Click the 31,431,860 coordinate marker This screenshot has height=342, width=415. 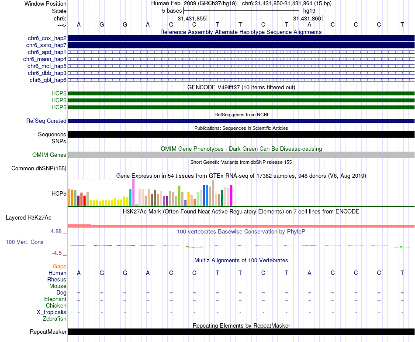click(x=307, y=18)
